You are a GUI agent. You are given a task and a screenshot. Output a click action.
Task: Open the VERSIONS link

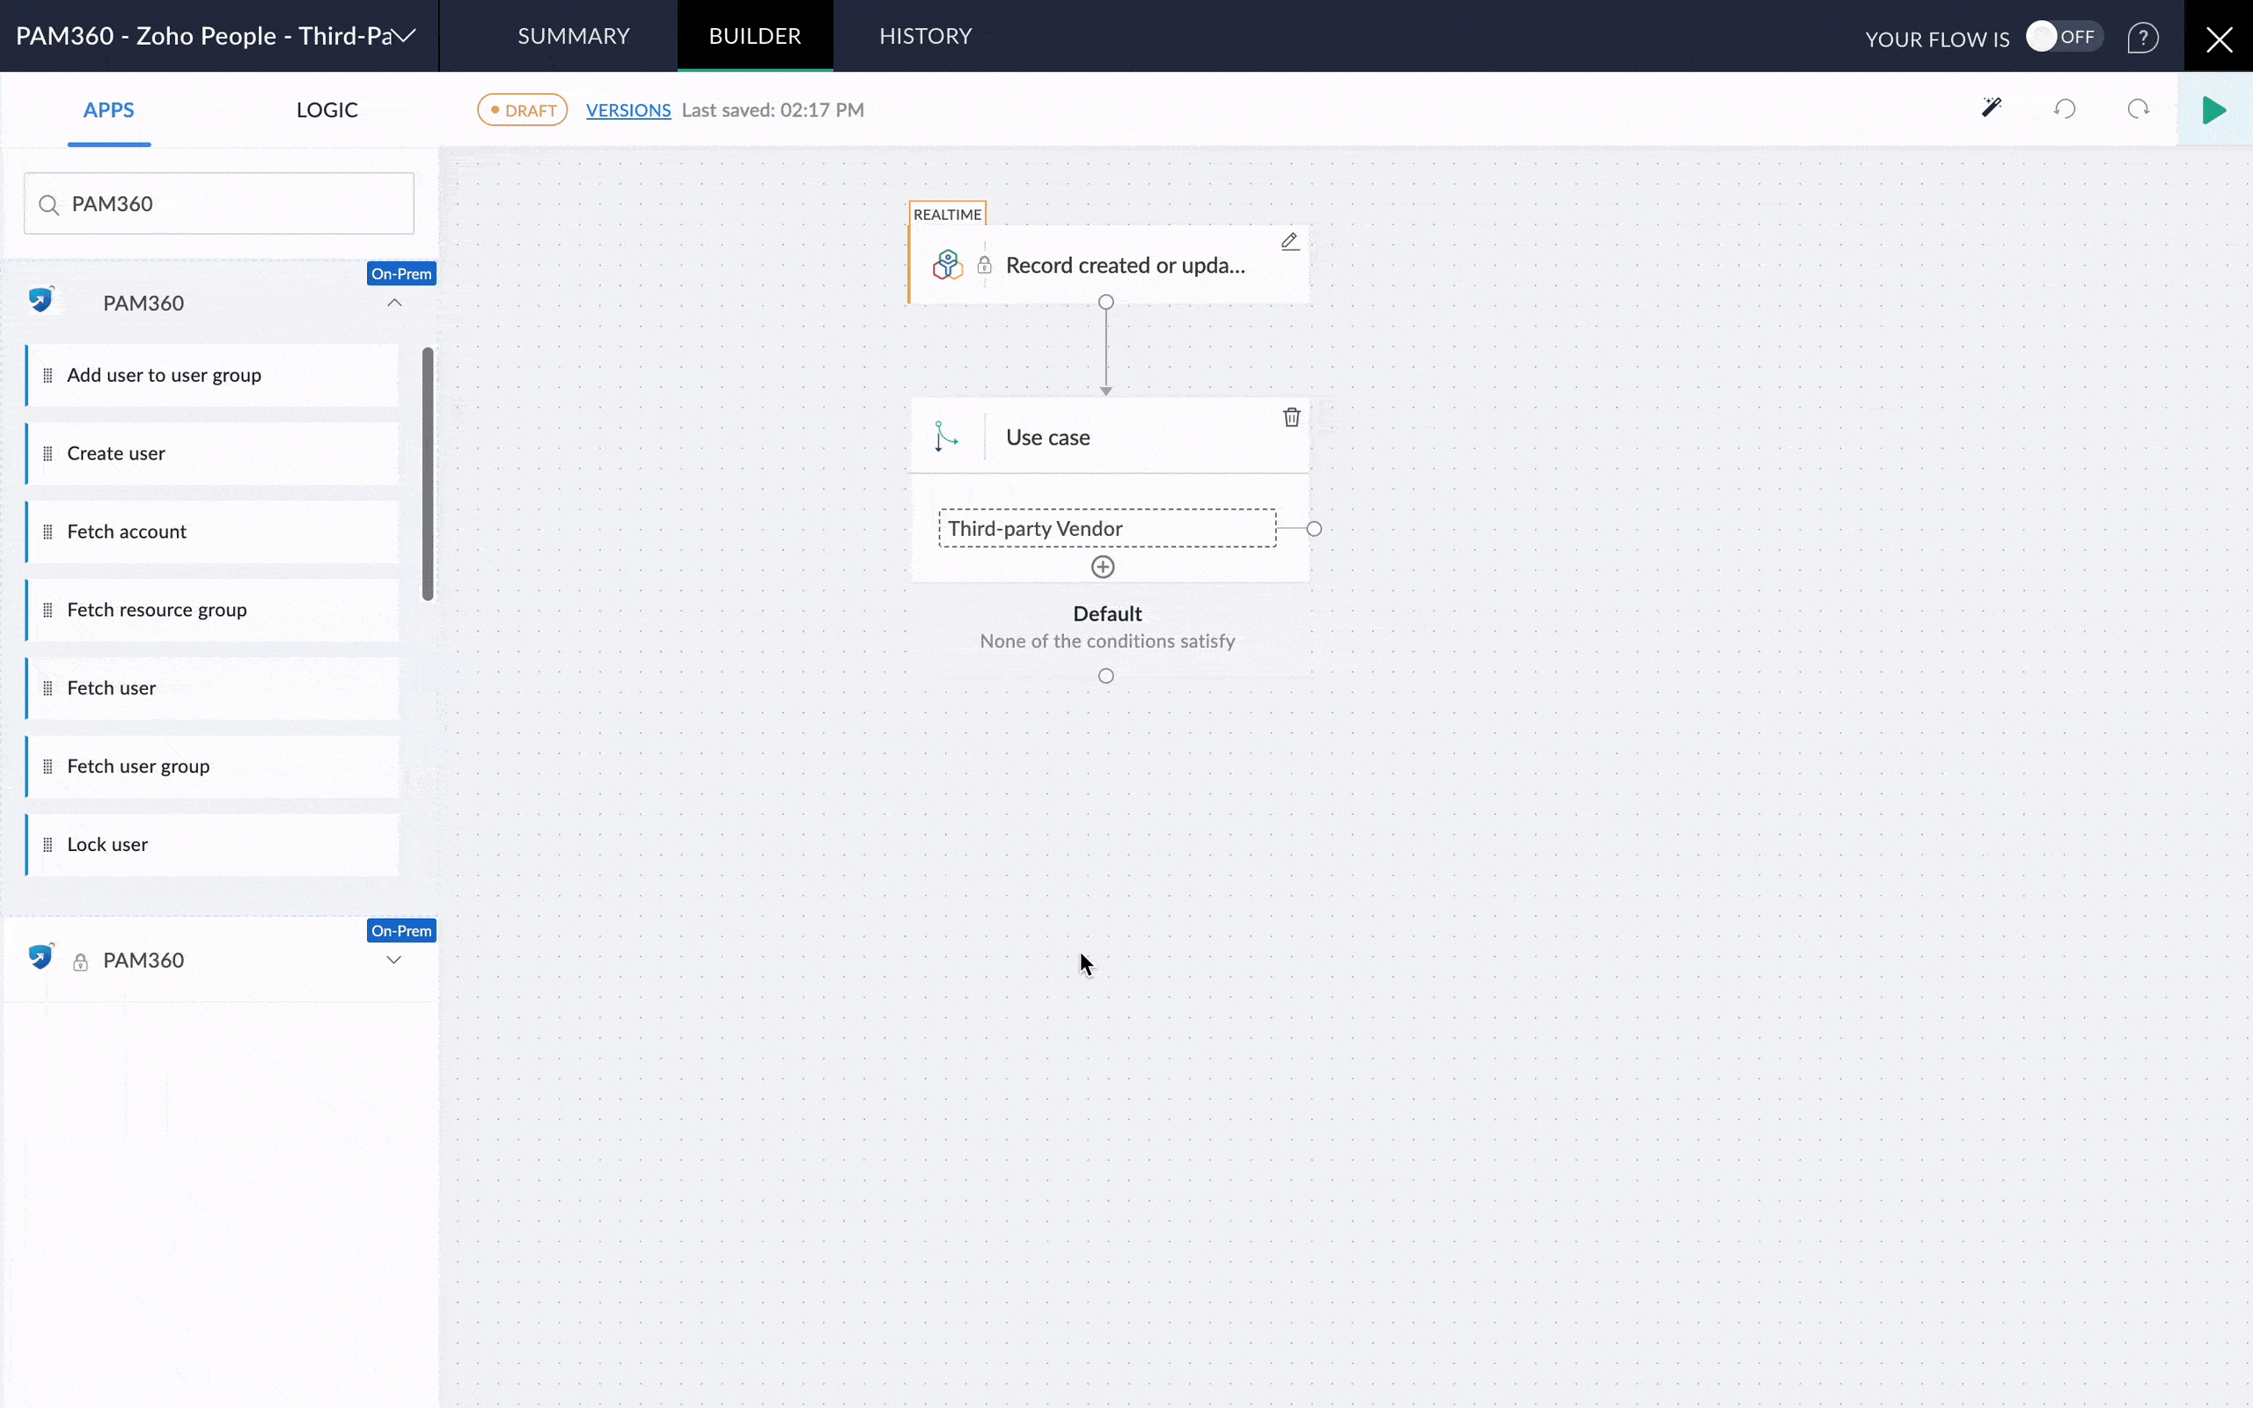point(627,109)
